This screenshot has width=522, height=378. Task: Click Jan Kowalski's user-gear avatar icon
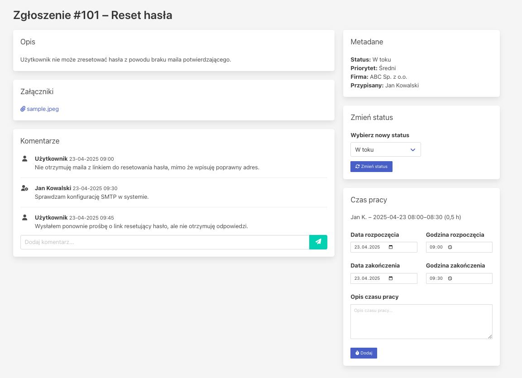pyautogui.click(x=25, y=188)
